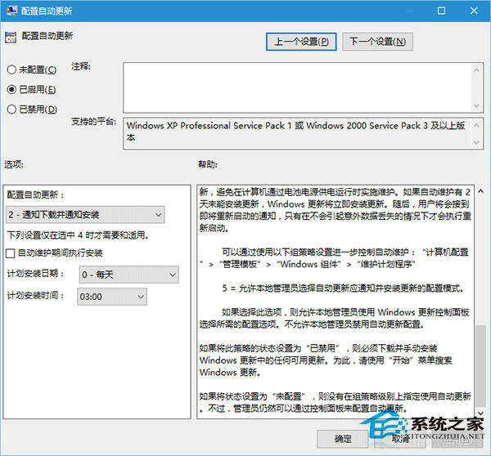Click the supported platform text 'Windows XP Professional Service Pack 1'
This screenshot has height=456, width=491.
coord(209,126)
